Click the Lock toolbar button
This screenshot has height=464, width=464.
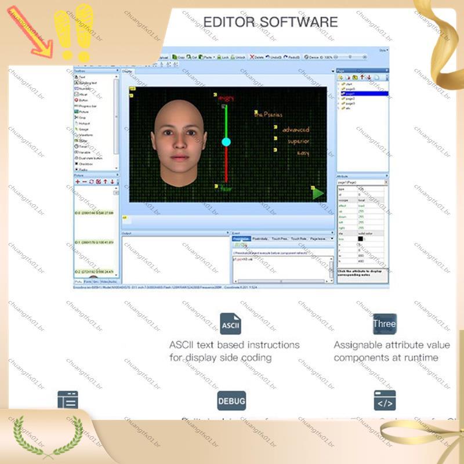223,57
